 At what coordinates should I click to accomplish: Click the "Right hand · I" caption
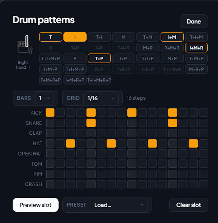pyautogui.click(x=23, y=65)
